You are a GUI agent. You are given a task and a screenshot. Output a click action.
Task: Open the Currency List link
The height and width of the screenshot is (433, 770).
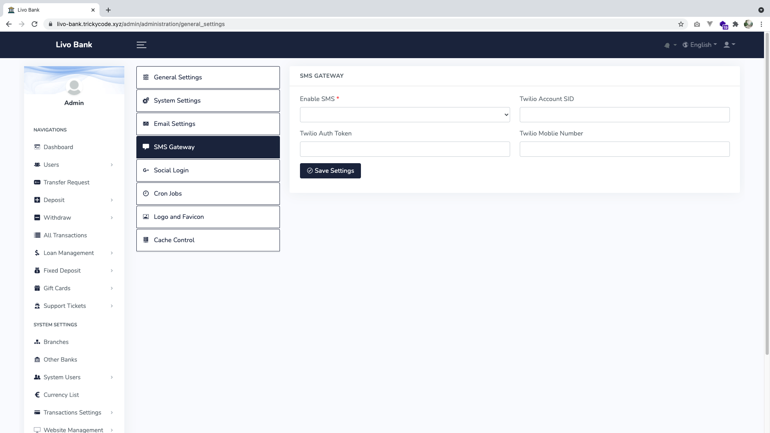61,395
